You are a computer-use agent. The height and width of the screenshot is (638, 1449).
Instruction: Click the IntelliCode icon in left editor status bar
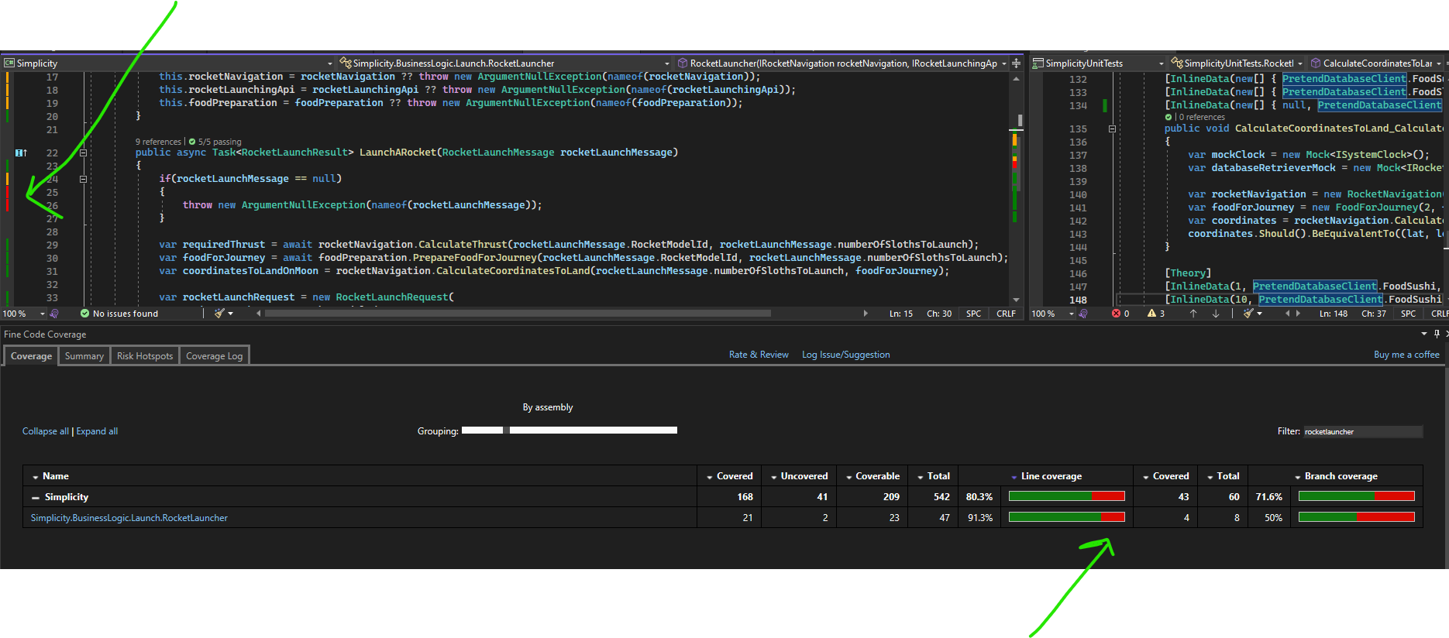(x=54, y=314)
